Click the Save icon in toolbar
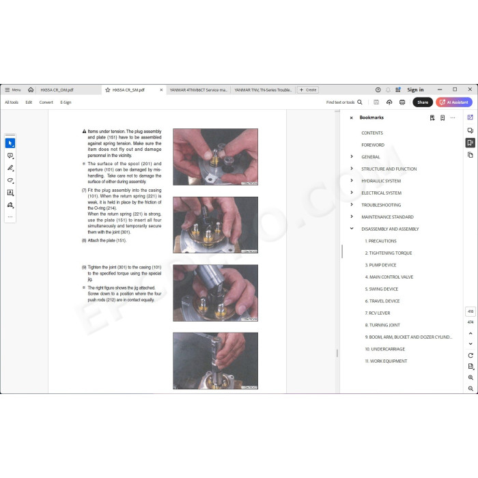 coord(376,102)
